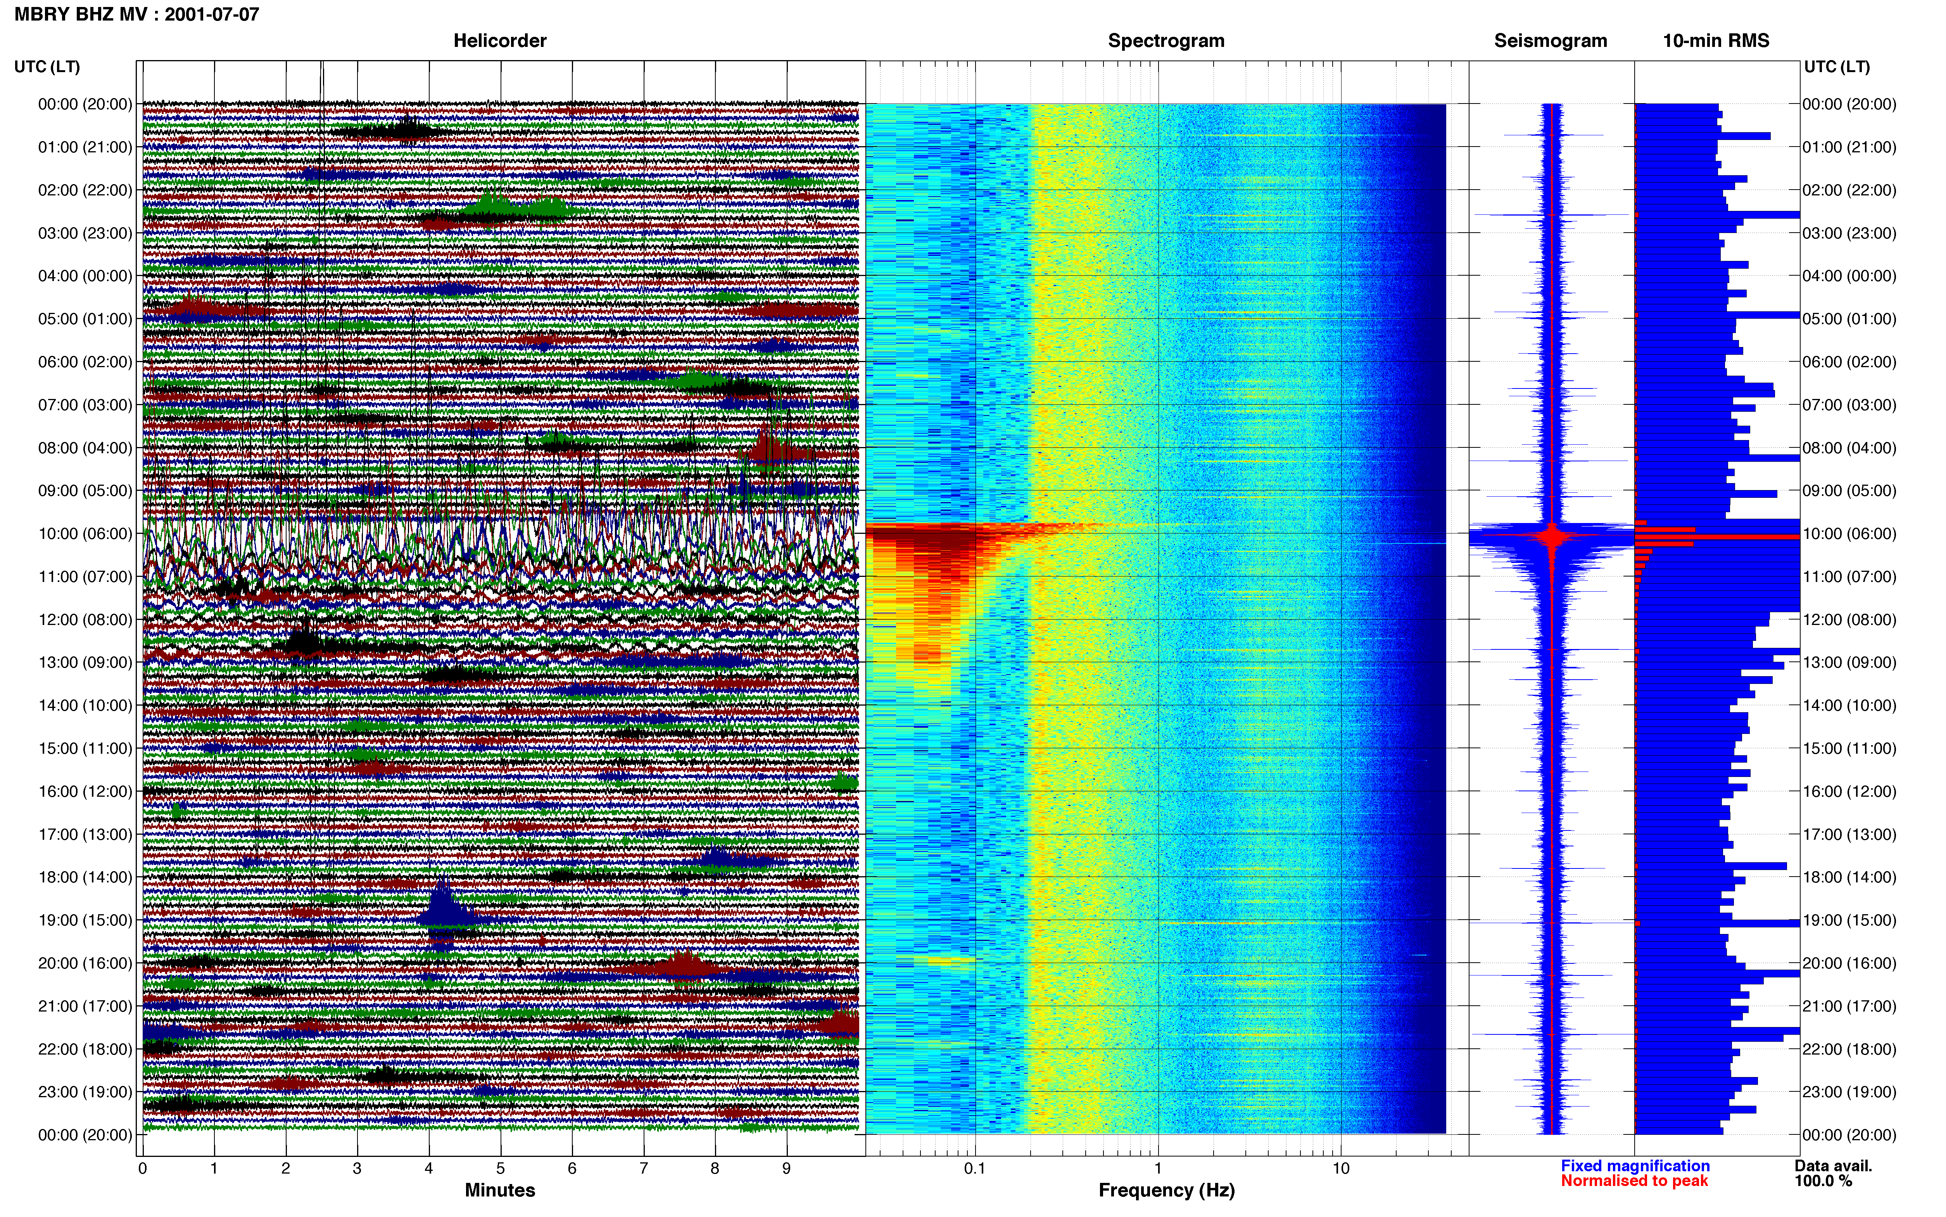Image resolution: width=1946 pixels, height=1217 pixels.
Task: Click the Normalised to peak legend text
Action: click(1634, 1181)
